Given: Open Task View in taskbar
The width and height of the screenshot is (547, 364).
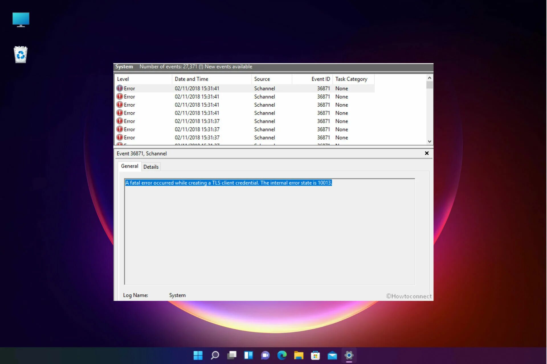Looking at the screenshot, I should pos(232,355).
